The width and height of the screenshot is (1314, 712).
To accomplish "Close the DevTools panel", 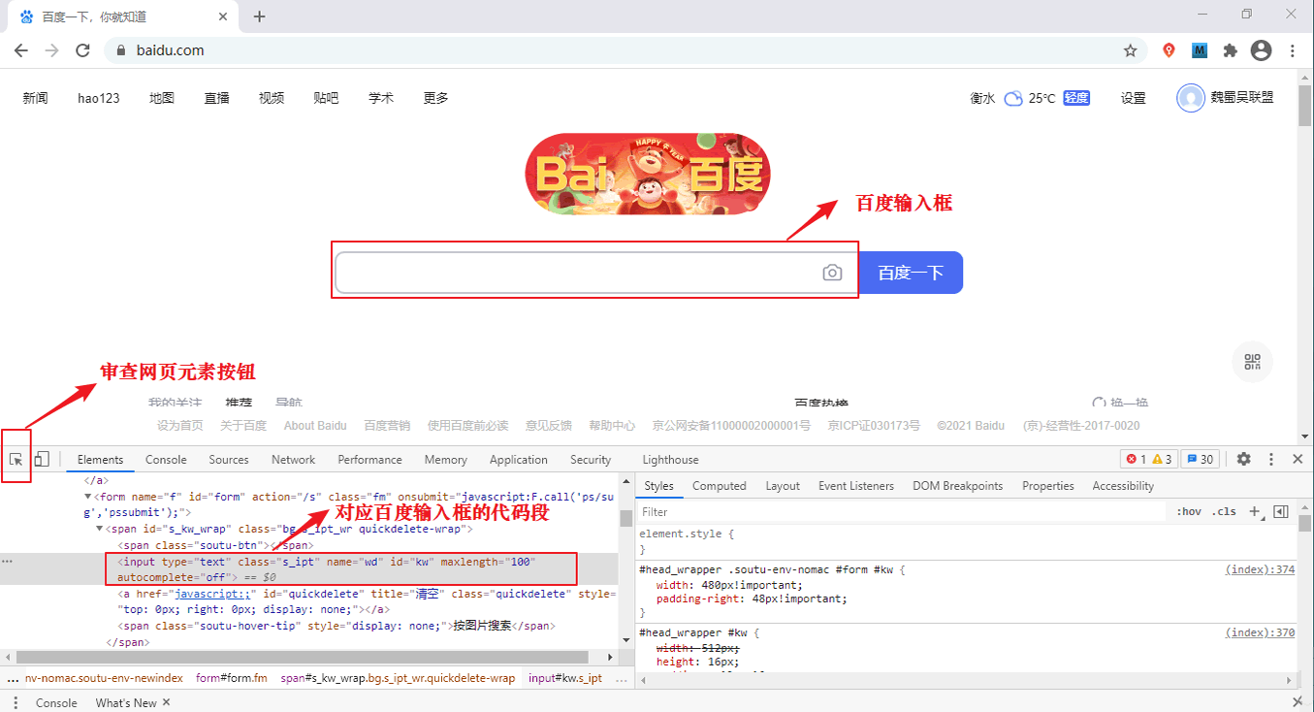I will point(1298,460).
